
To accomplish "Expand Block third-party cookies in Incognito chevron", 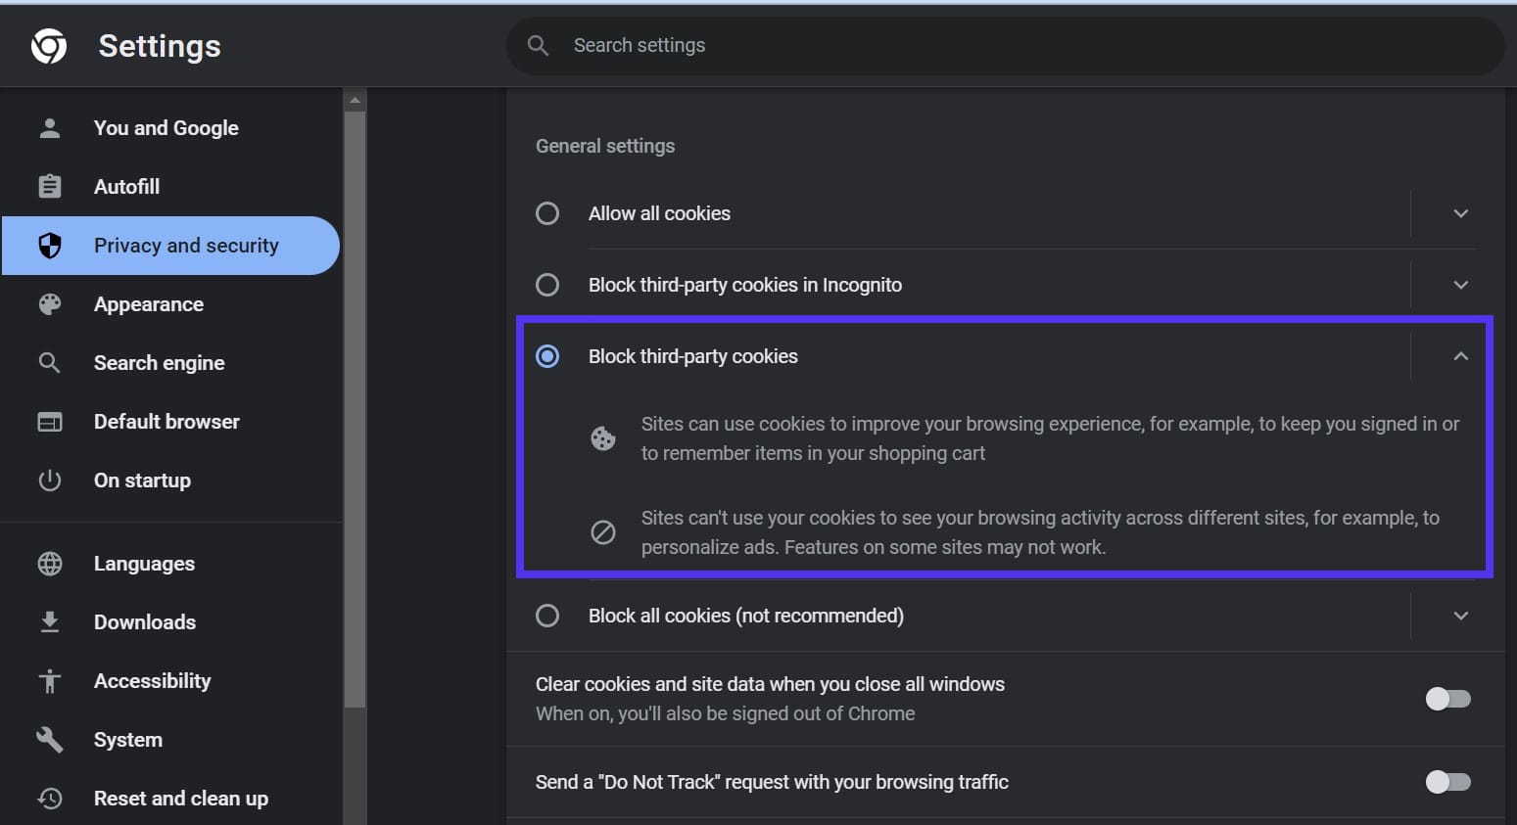I will click(x=1461, y=285).
